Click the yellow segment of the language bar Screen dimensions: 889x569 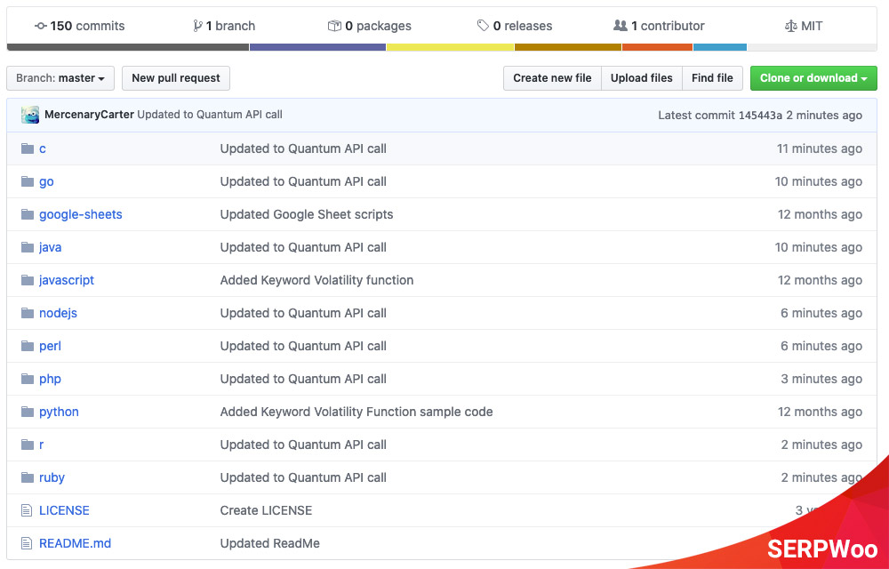449,46
